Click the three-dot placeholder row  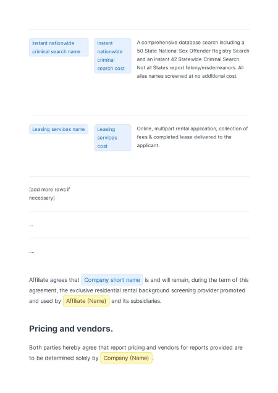pyautogui.click(x=31, y=225)
